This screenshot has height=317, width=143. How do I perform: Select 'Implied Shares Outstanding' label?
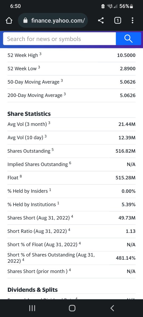[x=38, y=164]
